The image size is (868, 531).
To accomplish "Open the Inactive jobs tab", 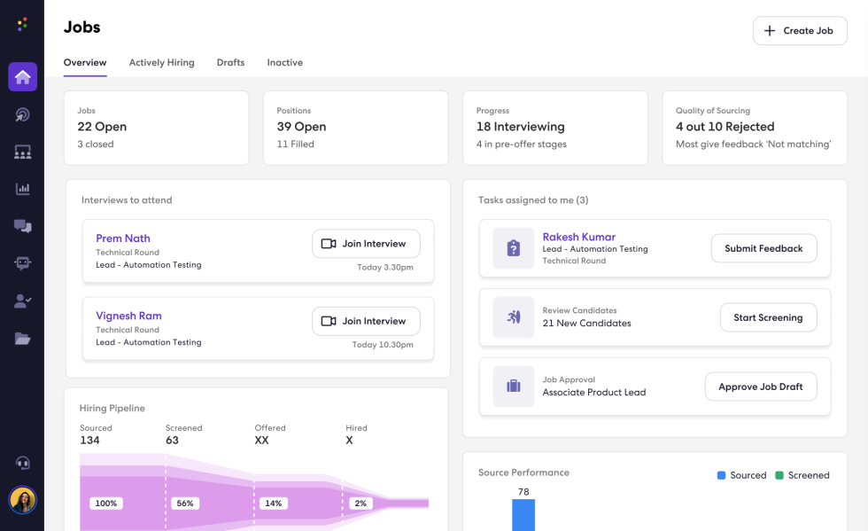I will [284, 63].
